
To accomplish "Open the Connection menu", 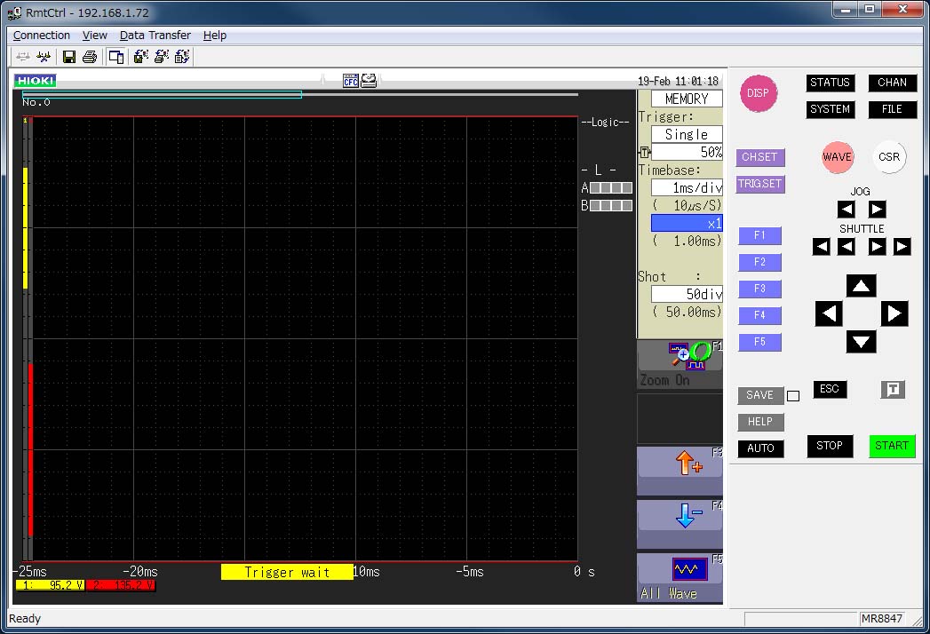I will tap(42, 36).
